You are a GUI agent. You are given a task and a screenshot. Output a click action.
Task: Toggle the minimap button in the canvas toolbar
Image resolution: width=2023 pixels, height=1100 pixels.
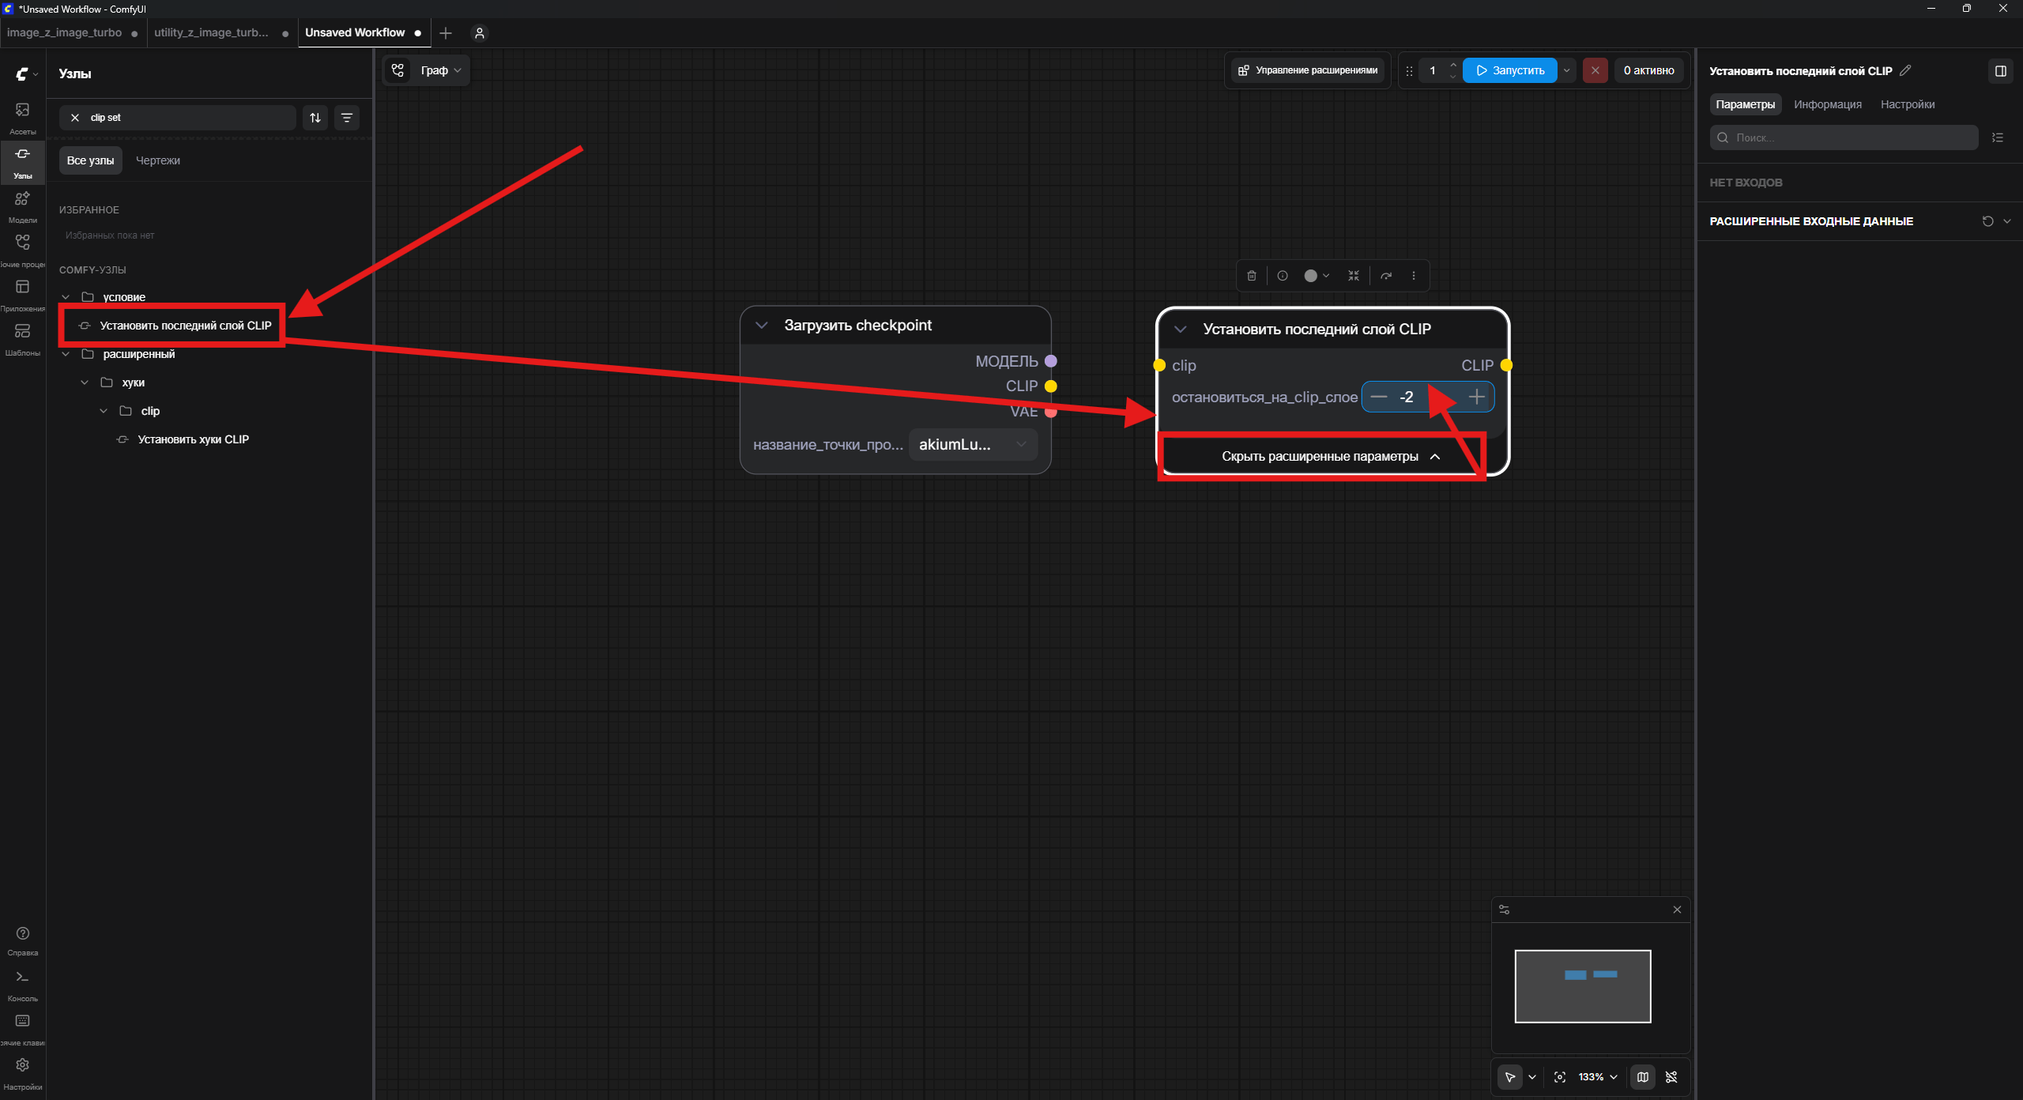(1643, 1077)
